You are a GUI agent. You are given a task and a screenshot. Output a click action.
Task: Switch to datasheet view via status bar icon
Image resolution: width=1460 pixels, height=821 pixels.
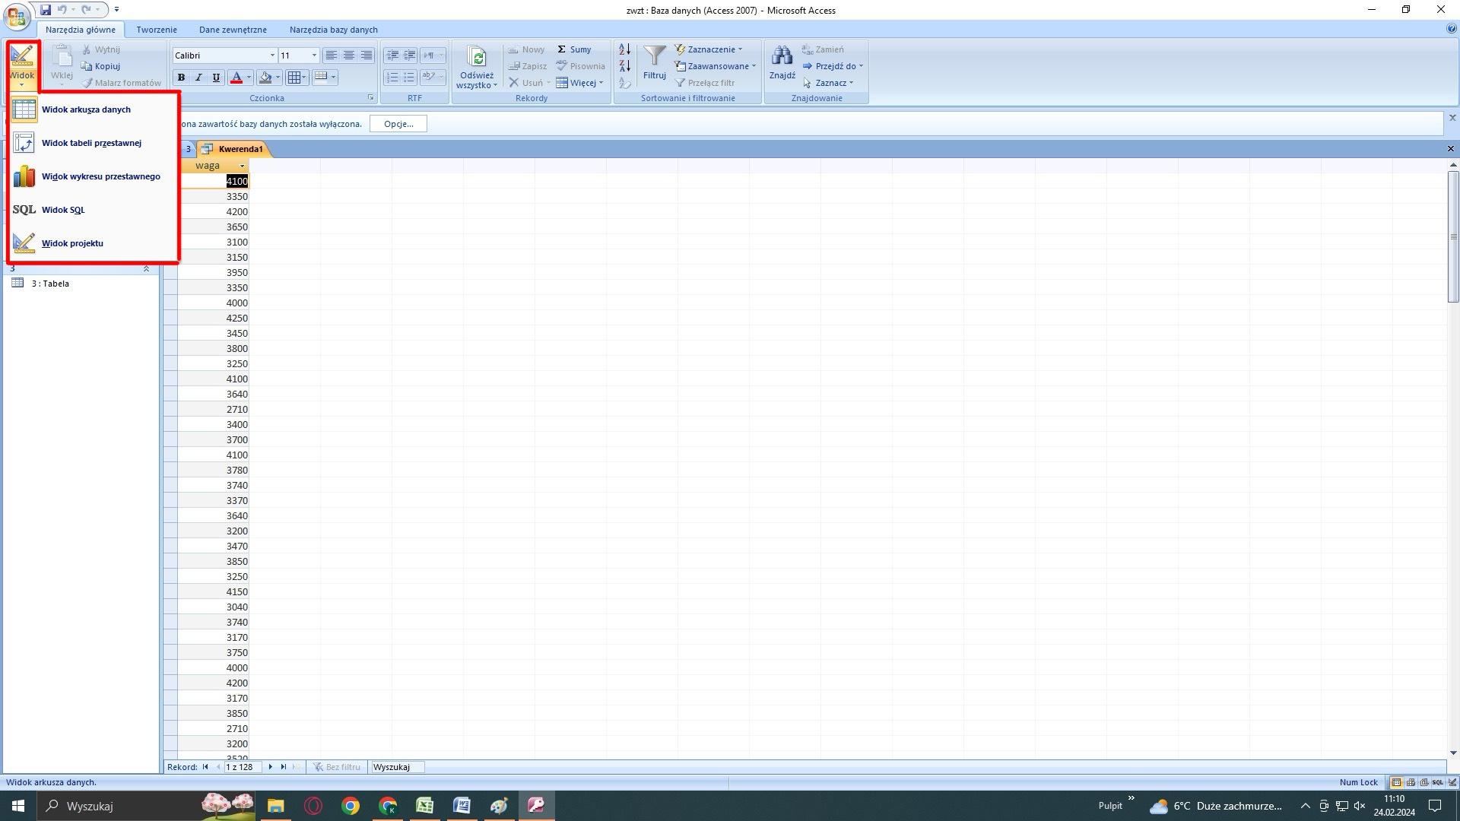coord(1396,782)
